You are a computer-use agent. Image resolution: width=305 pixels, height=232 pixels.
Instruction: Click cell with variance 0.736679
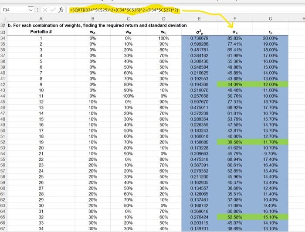pyautogui.click(x=200, y=38)
